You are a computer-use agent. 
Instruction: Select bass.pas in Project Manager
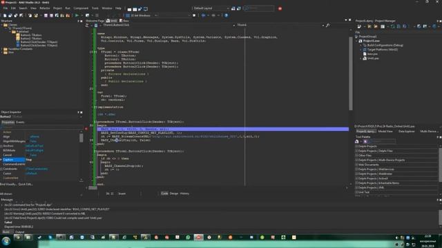click(372, 54)
